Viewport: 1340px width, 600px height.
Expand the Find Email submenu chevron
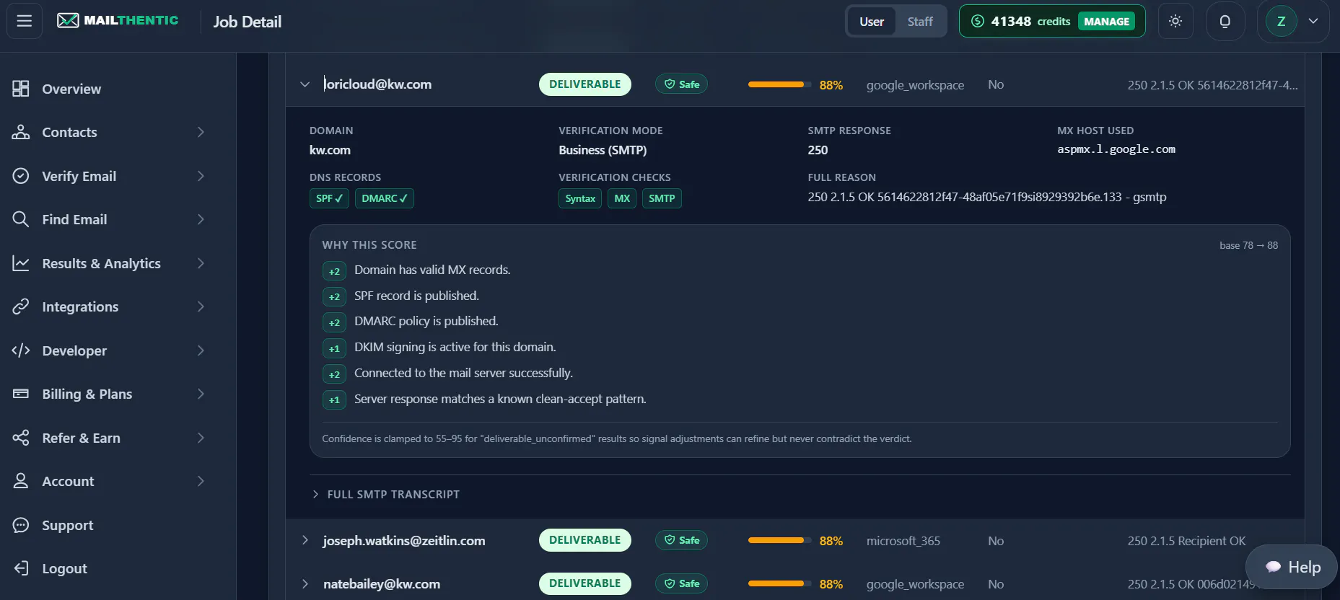[201, 219]
